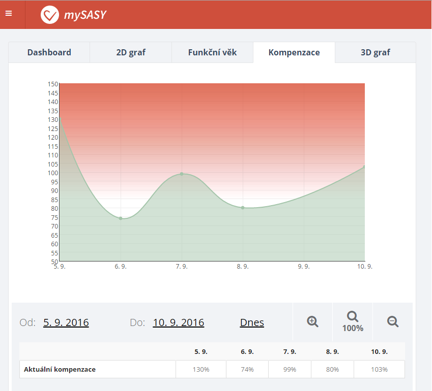Click the Aktuální kompenzace row label

point(60,370)
